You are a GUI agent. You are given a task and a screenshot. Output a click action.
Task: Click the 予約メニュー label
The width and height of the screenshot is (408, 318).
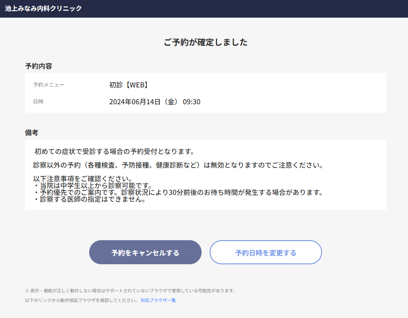(x=49, y=85)
